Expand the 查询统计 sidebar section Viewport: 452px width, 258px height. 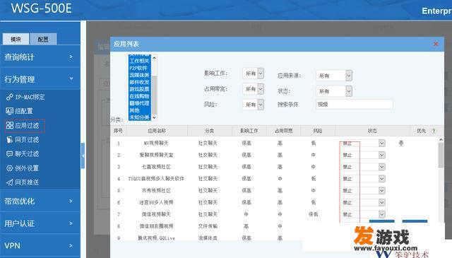[40, 57]
